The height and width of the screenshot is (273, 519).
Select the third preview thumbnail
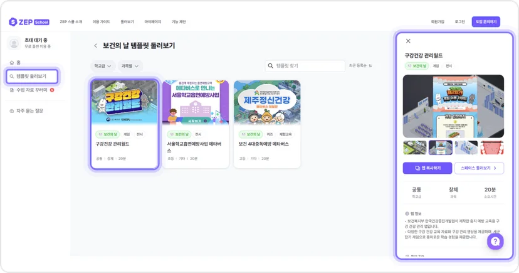466,147
